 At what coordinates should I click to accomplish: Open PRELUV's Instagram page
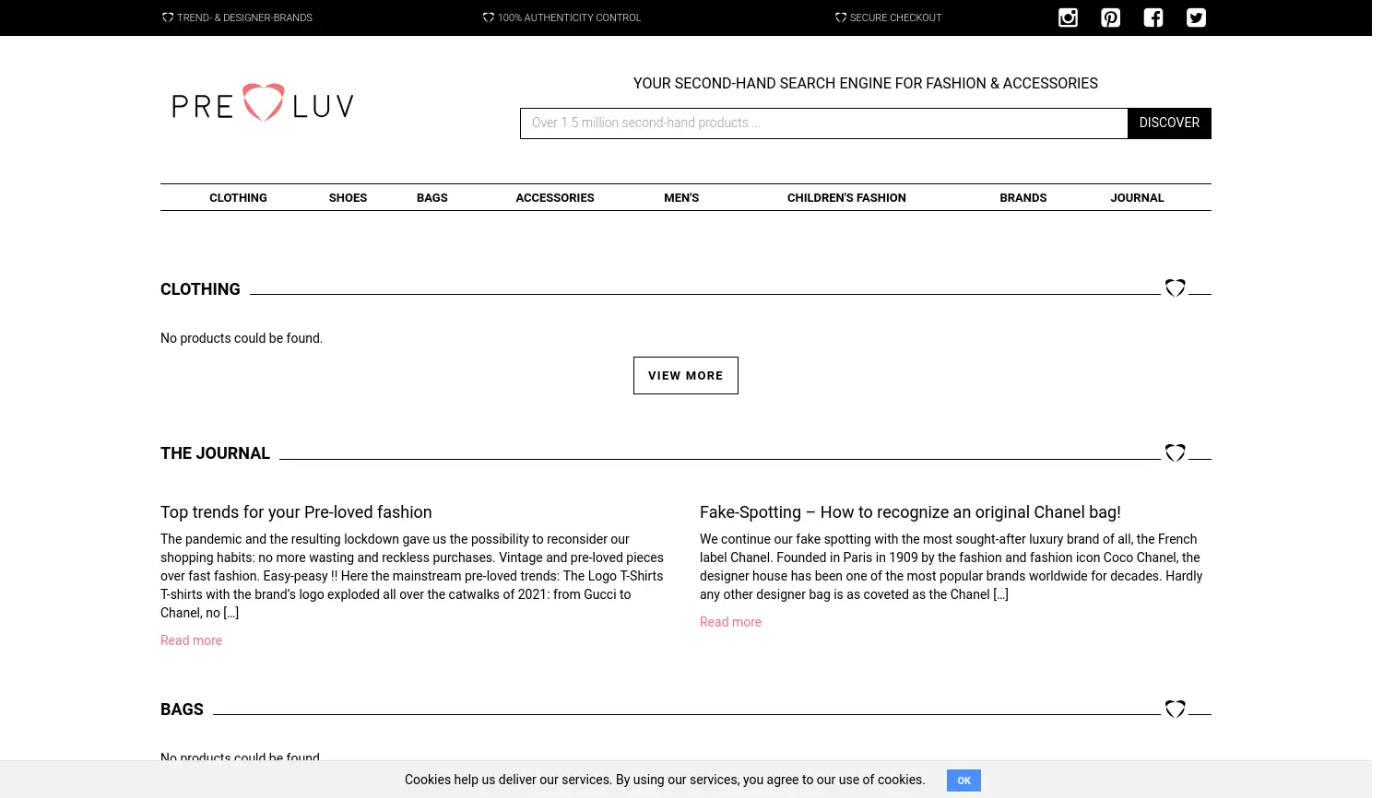1068,18
